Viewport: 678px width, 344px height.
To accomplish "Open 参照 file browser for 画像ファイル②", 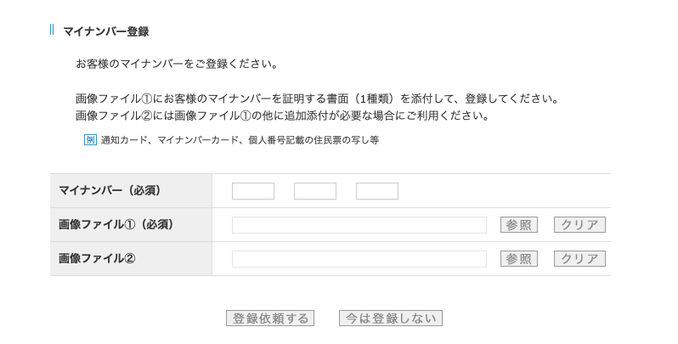I will [519, 259].
